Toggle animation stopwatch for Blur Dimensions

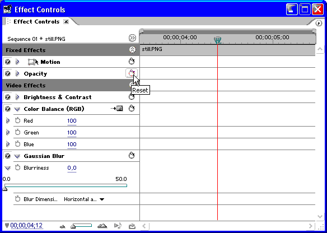[18, 199]
